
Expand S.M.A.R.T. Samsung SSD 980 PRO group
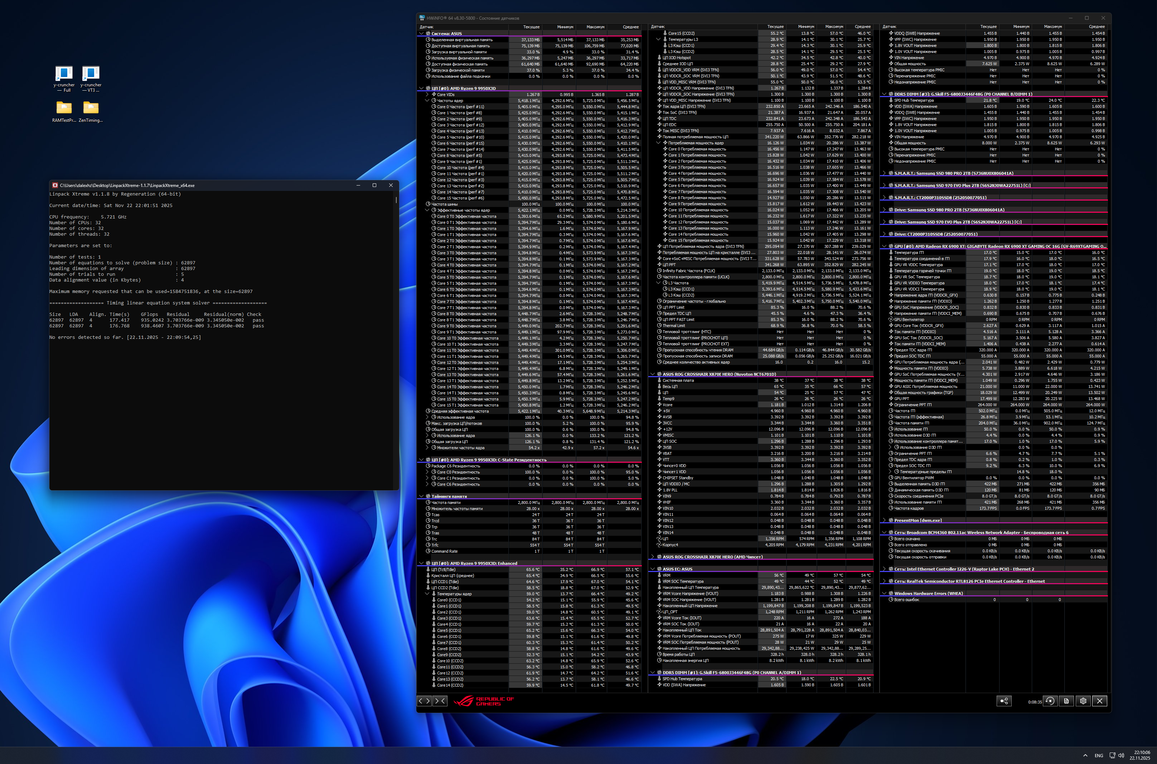(884, 173)
